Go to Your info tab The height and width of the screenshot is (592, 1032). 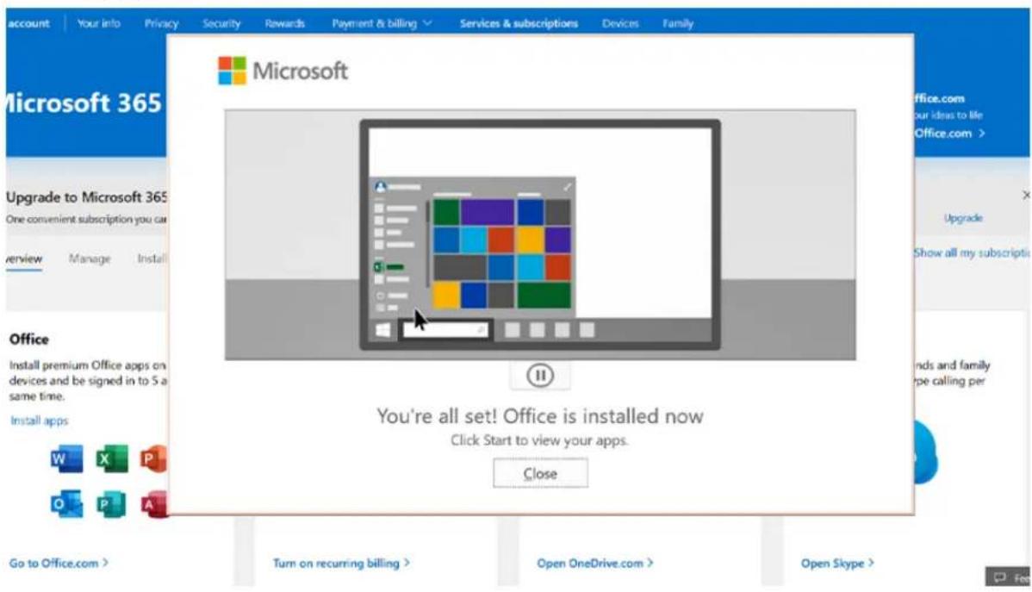tap(99, 23)
